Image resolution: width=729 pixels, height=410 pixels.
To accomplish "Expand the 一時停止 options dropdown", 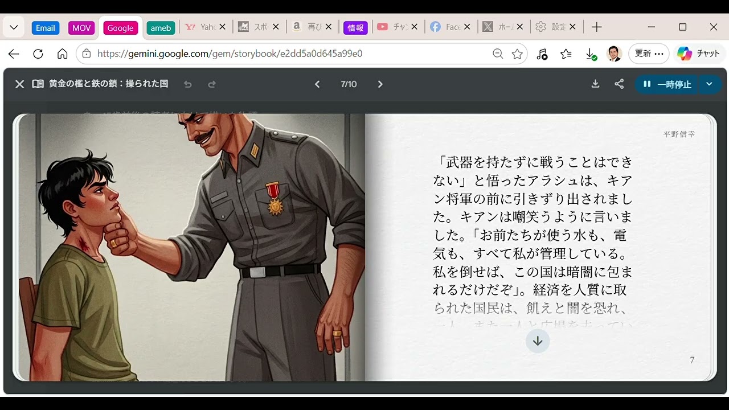I will click(709, 84).
